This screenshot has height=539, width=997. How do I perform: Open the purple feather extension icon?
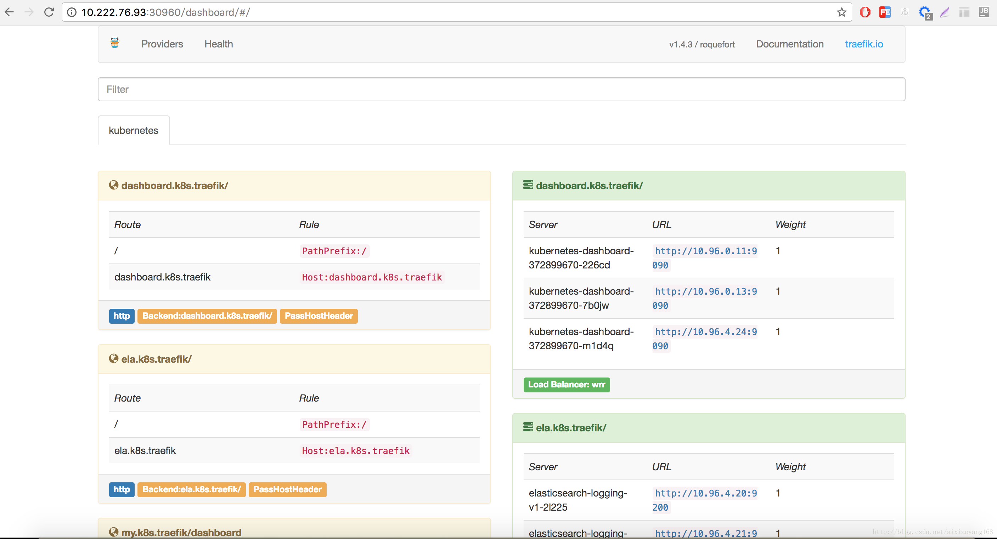944,12
